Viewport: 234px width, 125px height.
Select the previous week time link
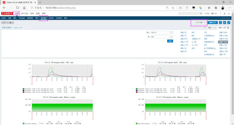tap(194, 42)
